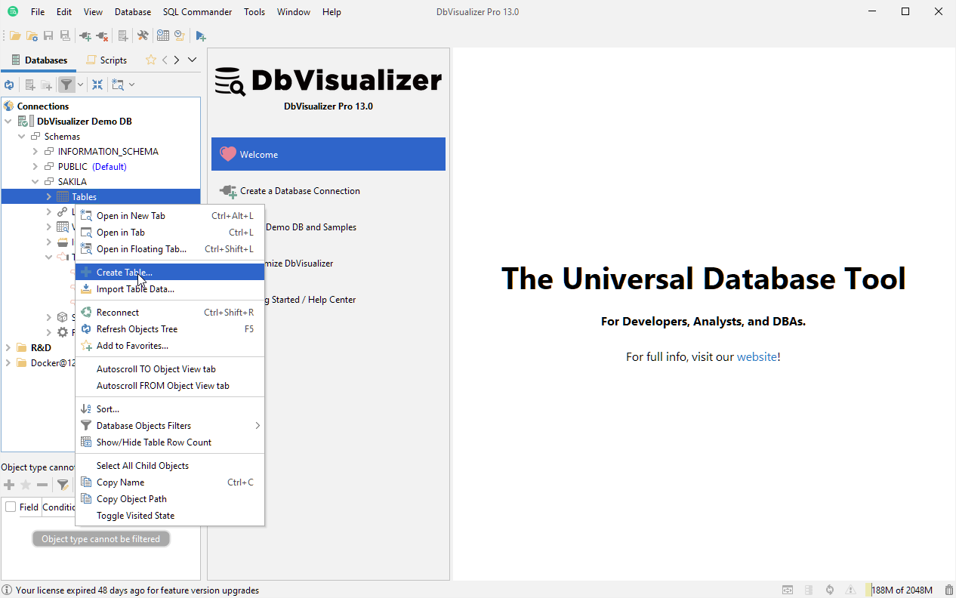Select Open in New Tab context menu item
Image resolution: width=956 pixels, height=598 pixels.
click(x=170, y=215)
